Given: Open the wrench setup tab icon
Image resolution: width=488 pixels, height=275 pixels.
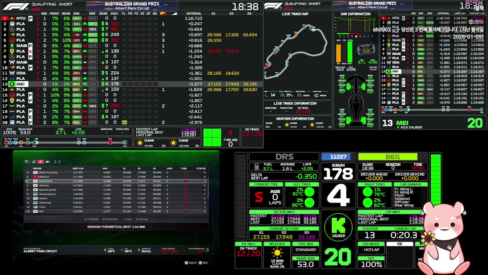Looking at the screenshot, I should 34,162.
